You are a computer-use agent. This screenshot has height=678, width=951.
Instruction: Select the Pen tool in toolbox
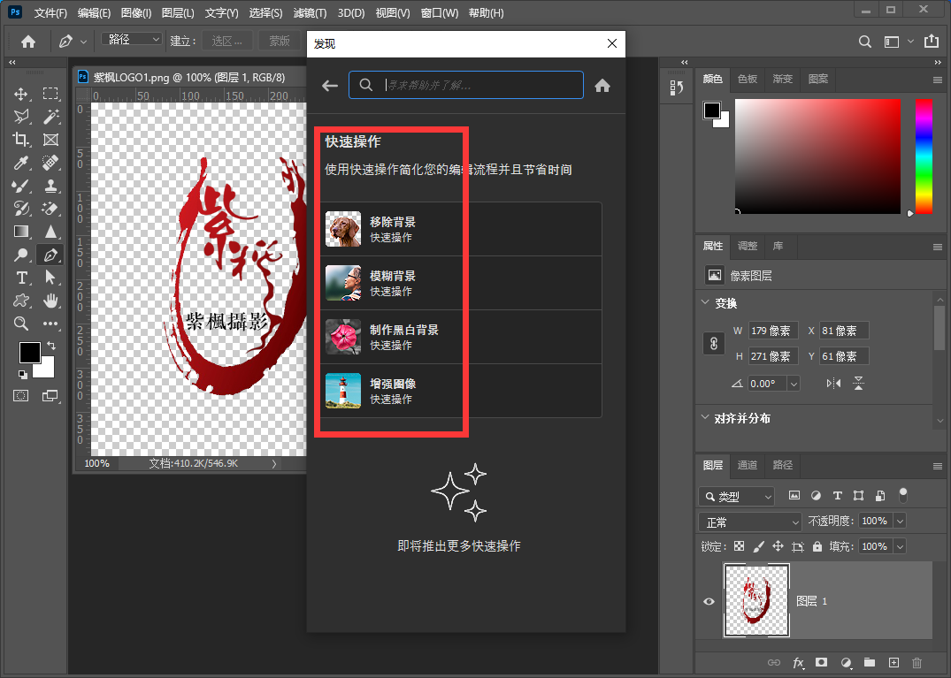tap(50, 255)
